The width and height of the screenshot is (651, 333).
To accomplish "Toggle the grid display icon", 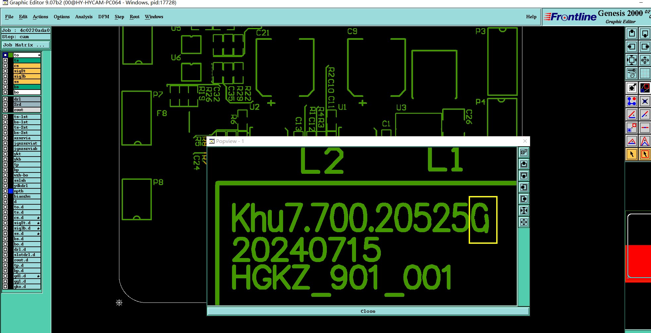I will [x=645, y=73].
